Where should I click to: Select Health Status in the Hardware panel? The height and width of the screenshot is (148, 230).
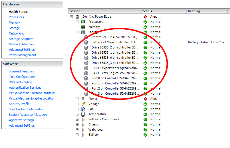pos(18,12)
